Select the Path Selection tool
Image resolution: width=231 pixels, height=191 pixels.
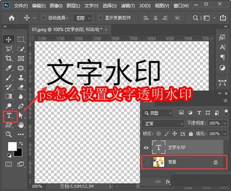point(21,116)
